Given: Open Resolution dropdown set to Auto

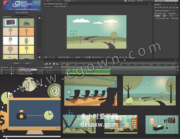Looking at the screenshot, I should (173, 16).
